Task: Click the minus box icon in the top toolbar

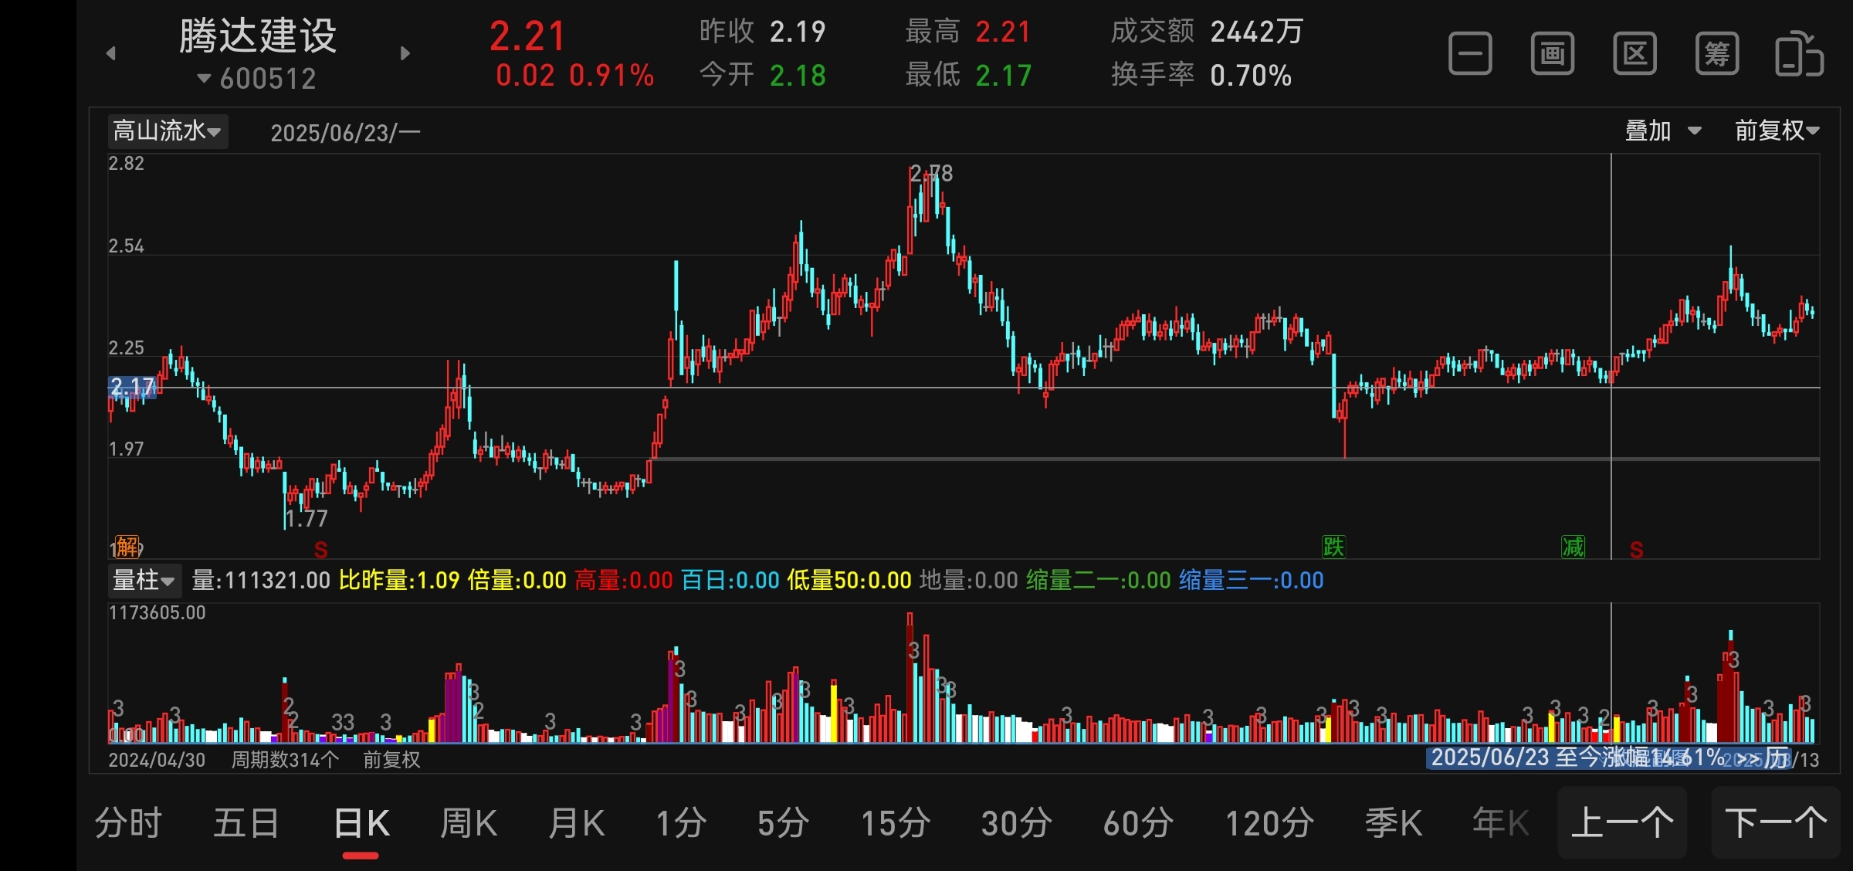Action: tap(1470, 54)
